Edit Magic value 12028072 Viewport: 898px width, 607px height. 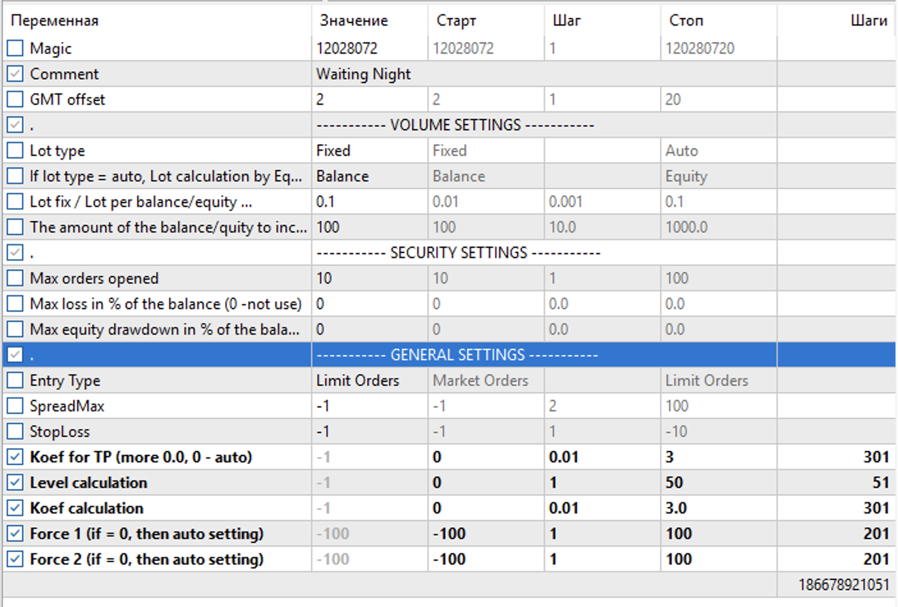point(370,48)
